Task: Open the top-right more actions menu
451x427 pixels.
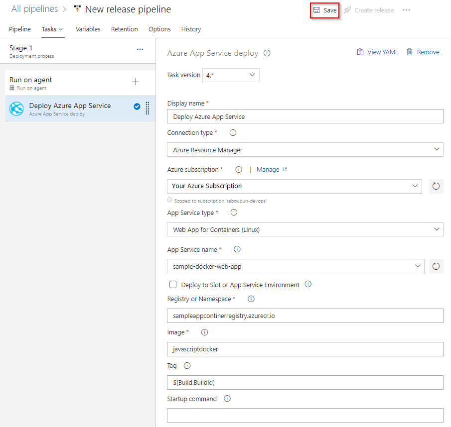Action: [406, 9]
